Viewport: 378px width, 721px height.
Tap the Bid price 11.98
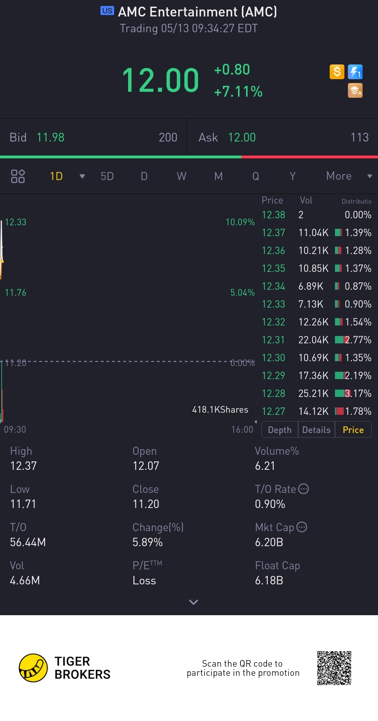pyautogui.click(x=50, y=137)
